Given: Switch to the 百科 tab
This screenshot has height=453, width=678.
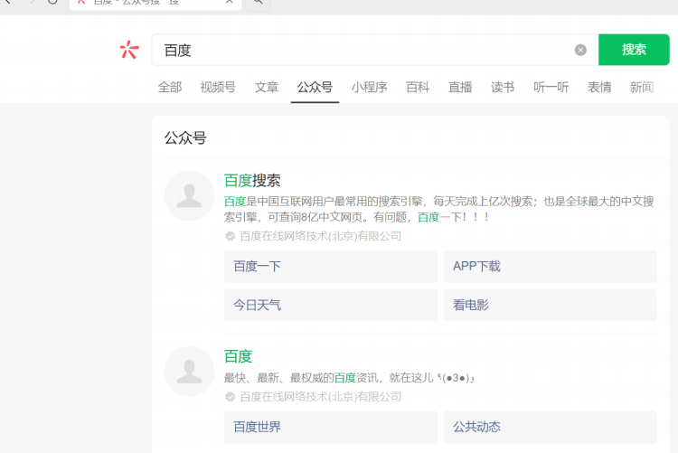Looking at the screenshot, I should 418,88.
